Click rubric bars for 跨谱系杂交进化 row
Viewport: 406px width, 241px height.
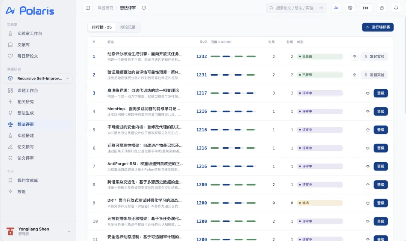click(x=233, y=185)
